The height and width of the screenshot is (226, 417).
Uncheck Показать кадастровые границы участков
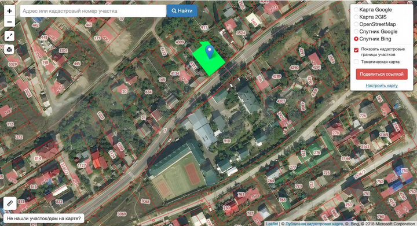tap(356, 50)
